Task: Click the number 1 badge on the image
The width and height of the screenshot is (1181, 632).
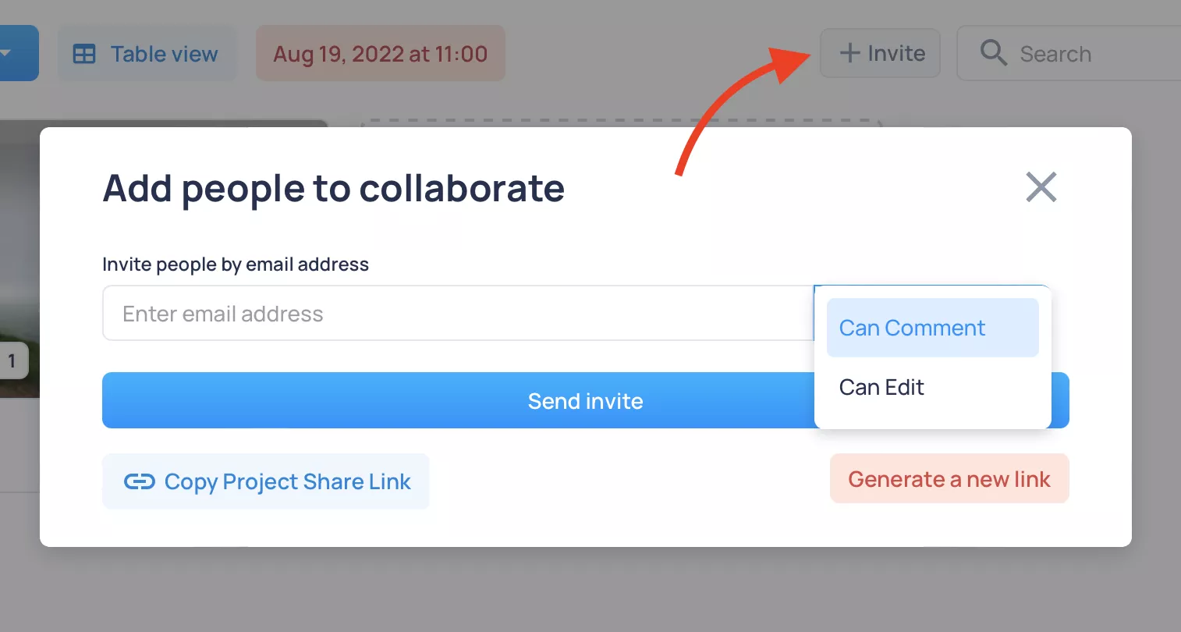Action: (x=12, y=361)
